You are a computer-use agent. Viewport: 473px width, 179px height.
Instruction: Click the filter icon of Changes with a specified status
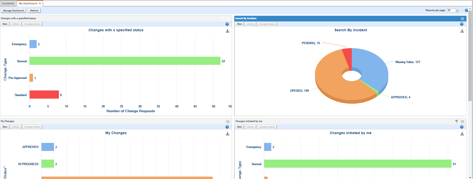(222, 19)
